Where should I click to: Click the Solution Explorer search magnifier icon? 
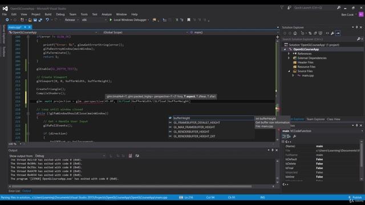coord(359,39)
